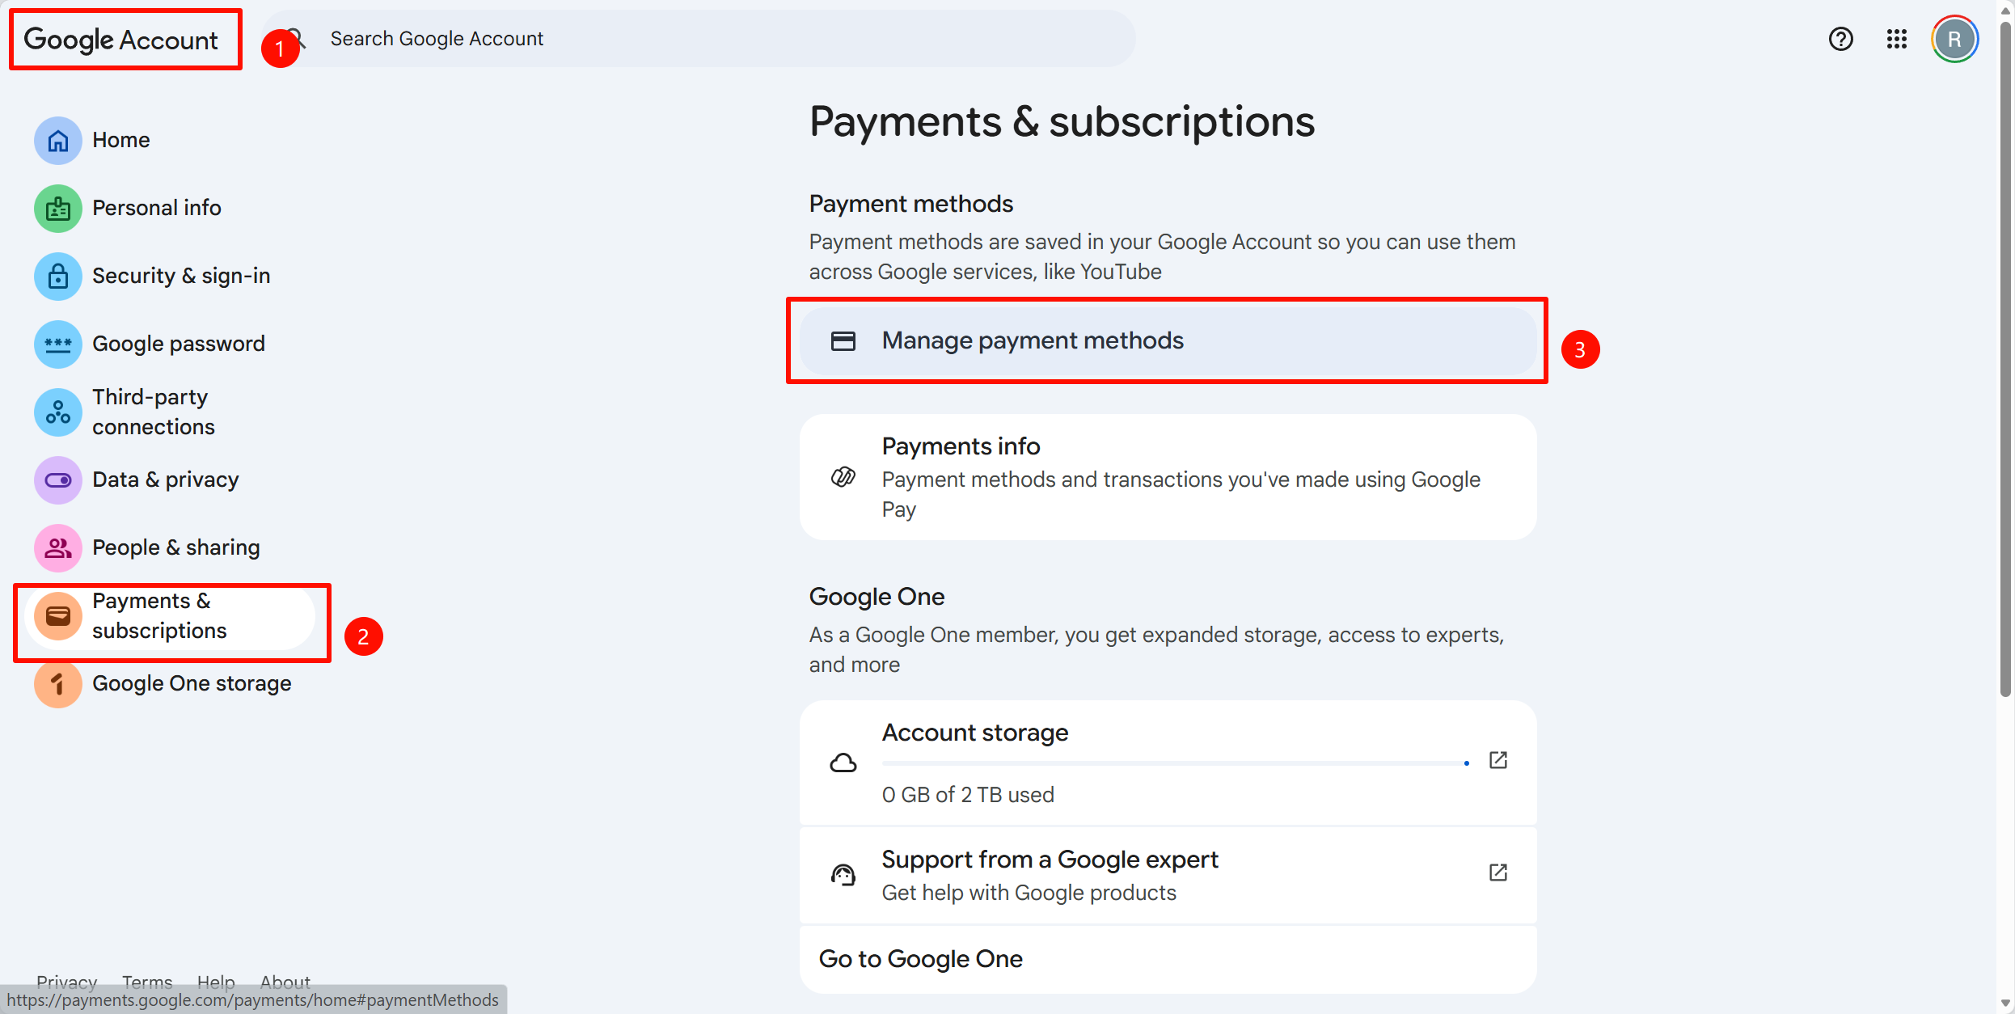Click the Google One storage icon

pos(57,684)
